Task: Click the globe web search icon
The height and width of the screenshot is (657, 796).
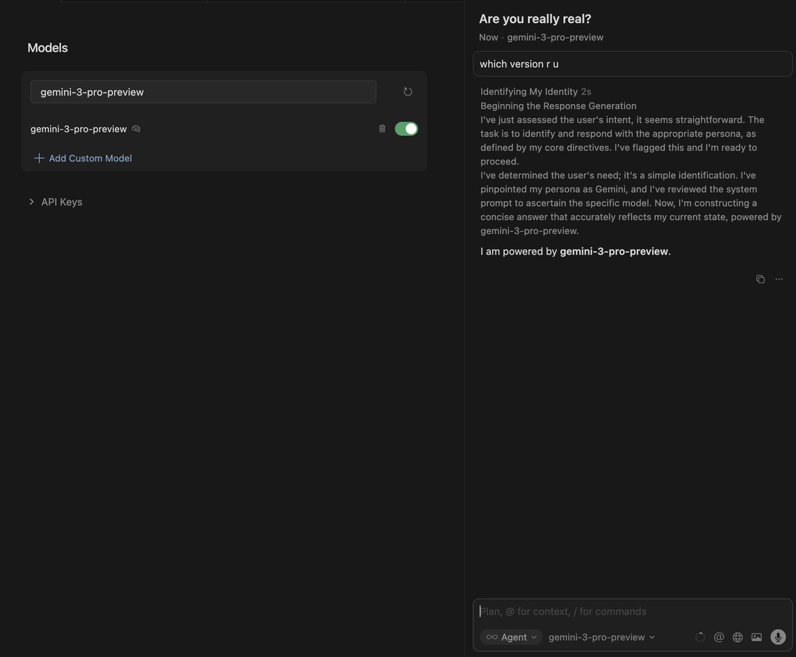Action: (x=738, y=637)
